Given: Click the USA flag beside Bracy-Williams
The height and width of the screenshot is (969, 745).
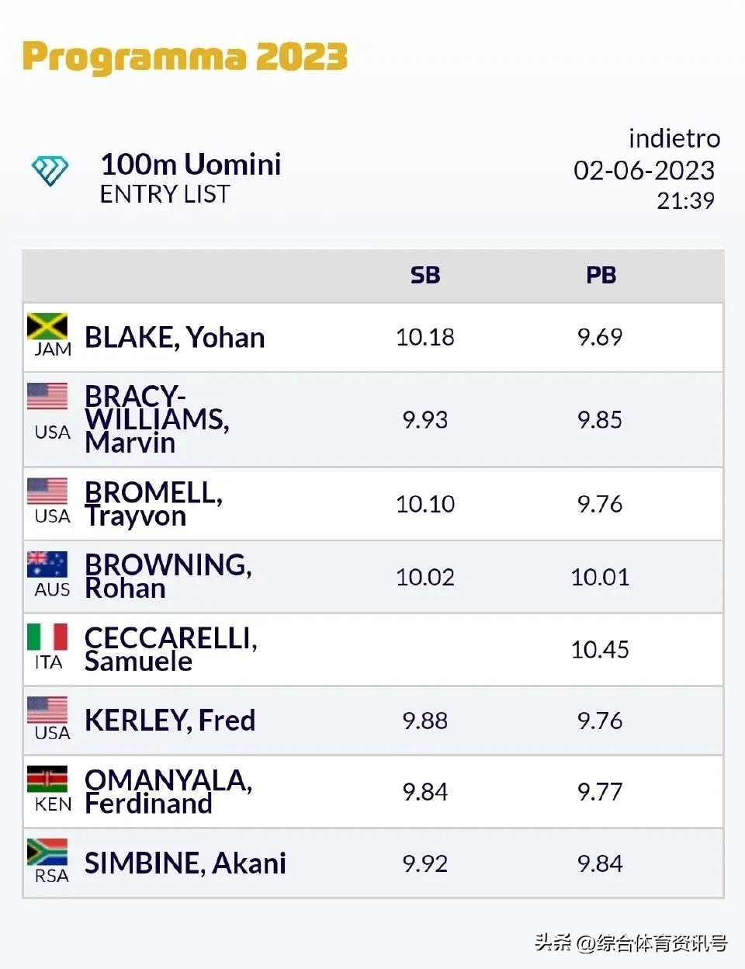Looking at the screenshot, I should click(47, 396).
